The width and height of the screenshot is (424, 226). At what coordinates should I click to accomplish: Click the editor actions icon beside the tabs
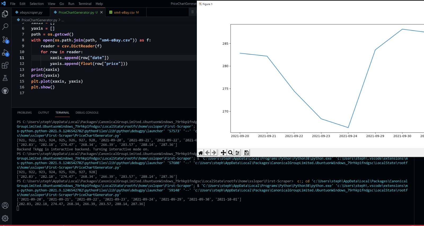click(193, 12)
